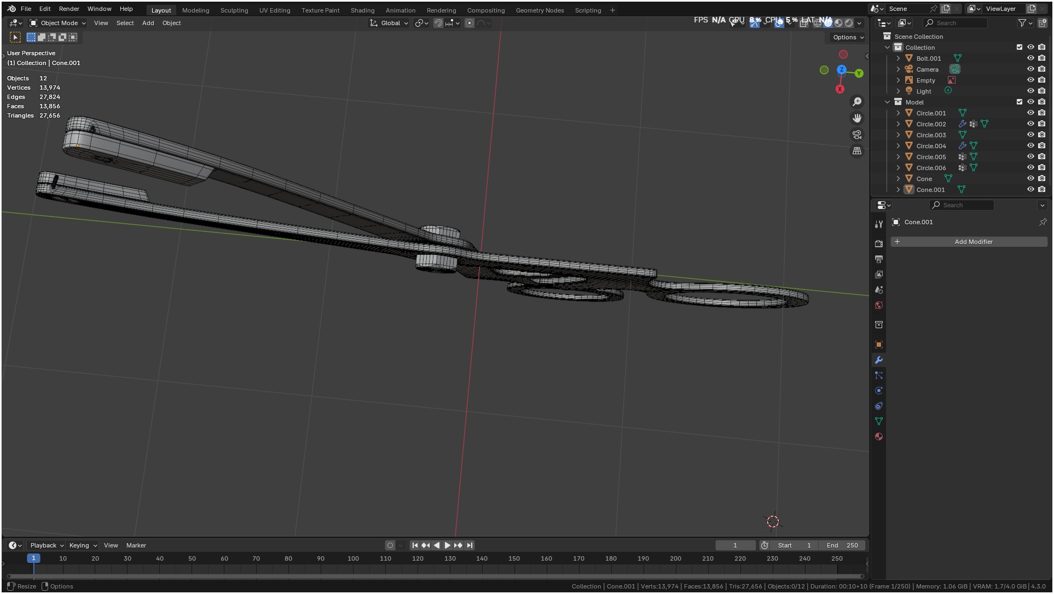
Task: Open the timeline Marker menu
Action: coord(136,545)
